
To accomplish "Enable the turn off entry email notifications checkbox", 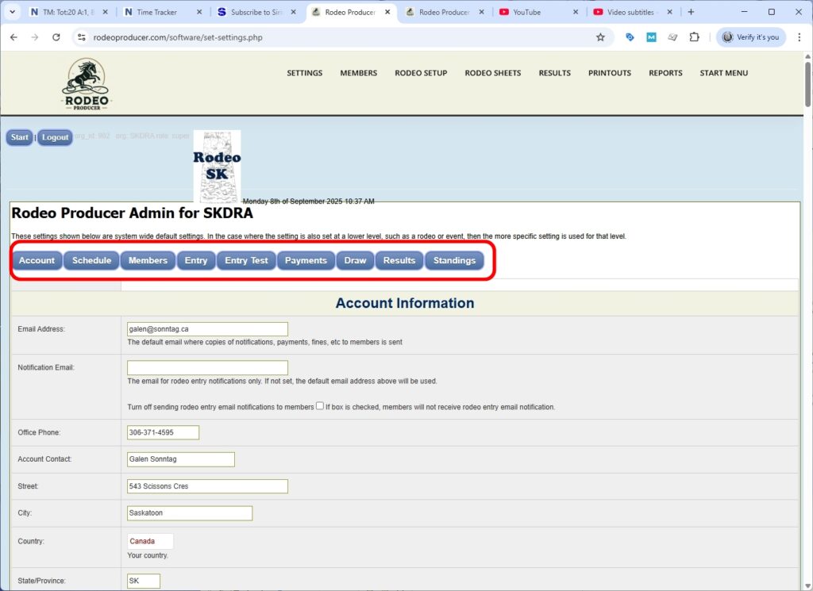I will tap(319, 405).
